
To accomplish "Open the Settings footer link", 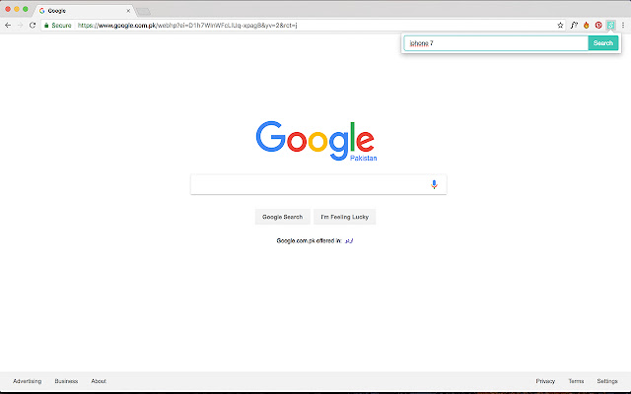I will click(607, 381).
